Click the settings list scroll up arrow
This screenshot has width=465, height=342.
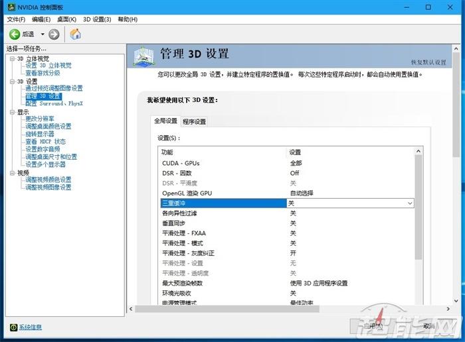pos(418,151)
